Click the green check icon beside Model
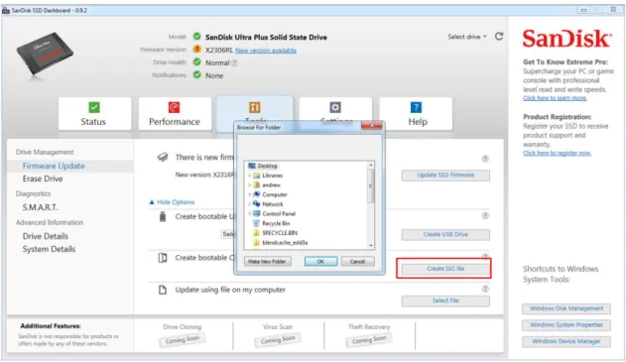Viewport: 626px width, 362px height. pyautogui.click(x=196, y=37)
